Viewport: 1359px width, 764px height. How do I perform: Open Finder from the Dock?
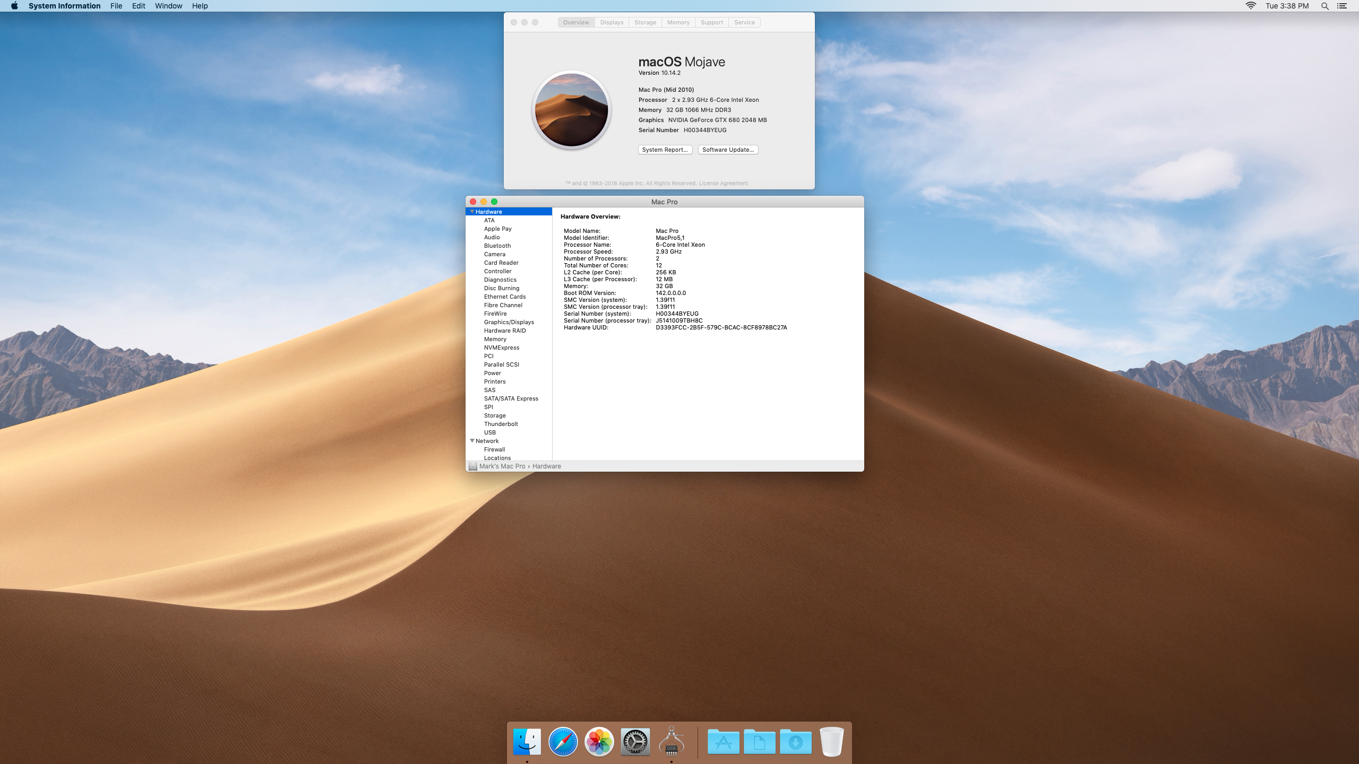(527, 741)
